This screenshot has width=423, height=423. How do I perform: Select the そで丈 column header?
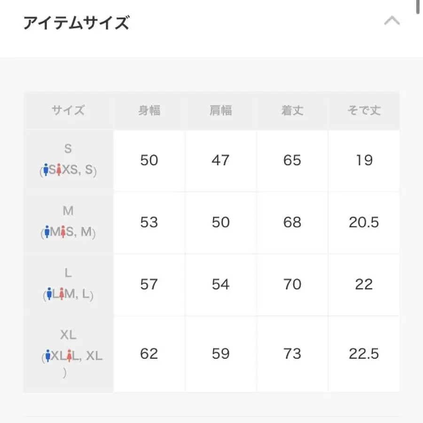tap(363, 111)
